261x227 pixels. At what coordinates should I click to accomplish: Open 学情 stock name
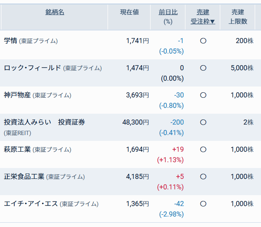tap(10, 41)
